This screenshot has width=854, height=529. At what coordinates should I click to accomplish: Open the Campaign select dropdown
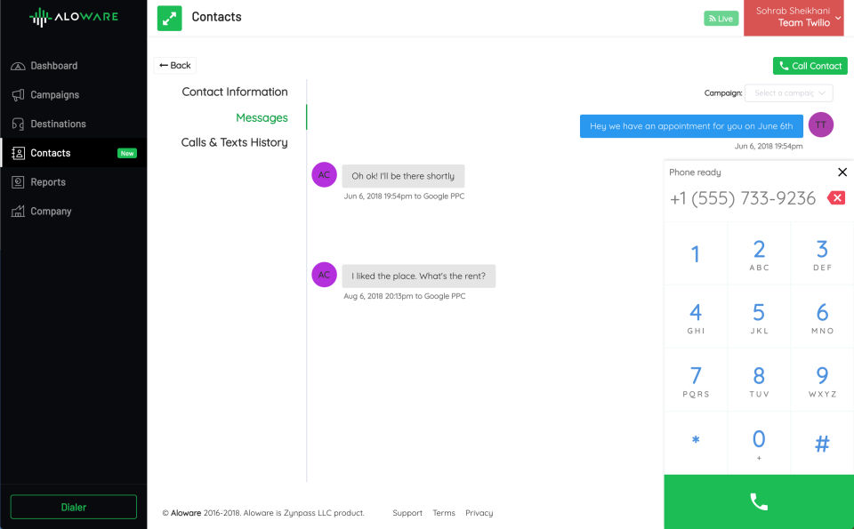tap(788, 92)
